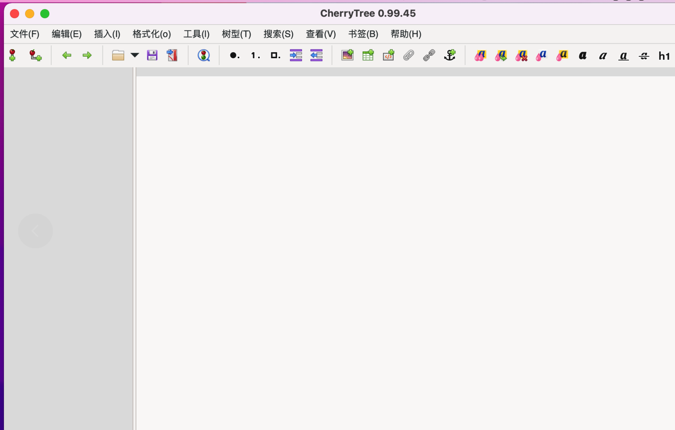Viewport: 675px width, 430px height.
Task: Insert an anchor
Action: [x=449, y=55]
